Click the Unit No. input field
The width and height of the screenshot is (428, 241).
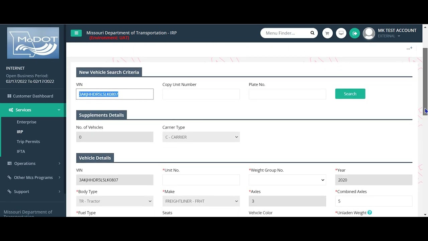(201, 180)
